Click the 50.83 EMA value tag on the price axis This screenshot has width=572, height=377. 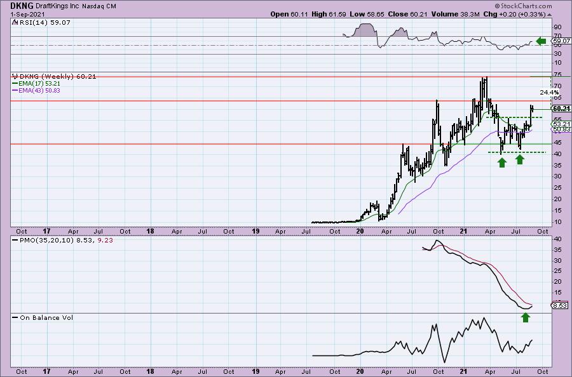tap(561, 129)
